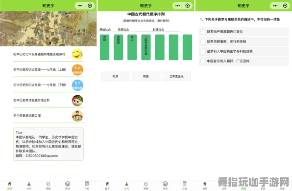292x191 pixels.
Task: Tap the close target icon on the left screen
Action: [90, 6]
